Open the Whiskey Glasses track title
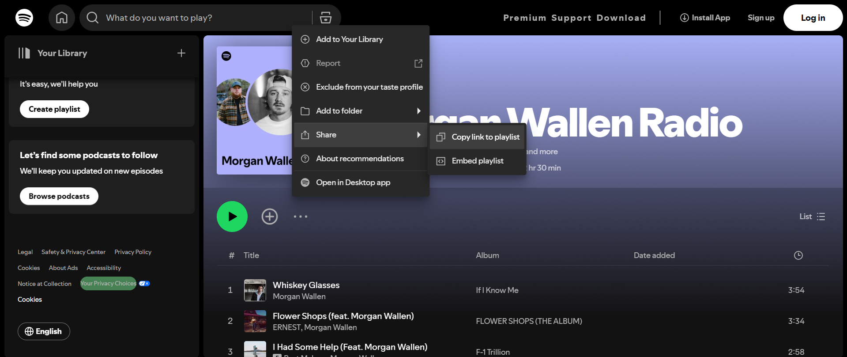 tap(306, 285)
